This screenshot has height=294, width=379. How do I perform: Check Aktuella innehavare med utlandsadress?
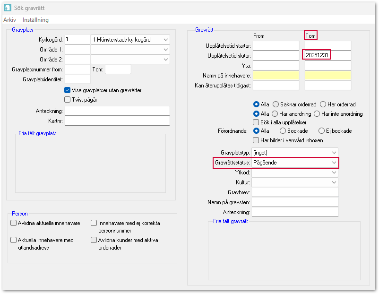point(14,240)
